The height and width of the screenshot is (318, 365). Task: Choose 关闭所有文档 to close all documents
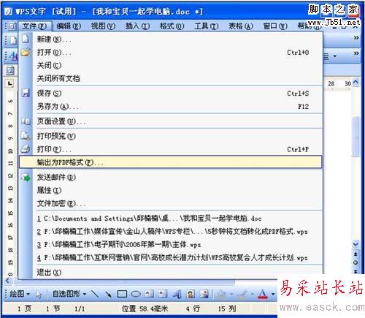pos(170,78)
